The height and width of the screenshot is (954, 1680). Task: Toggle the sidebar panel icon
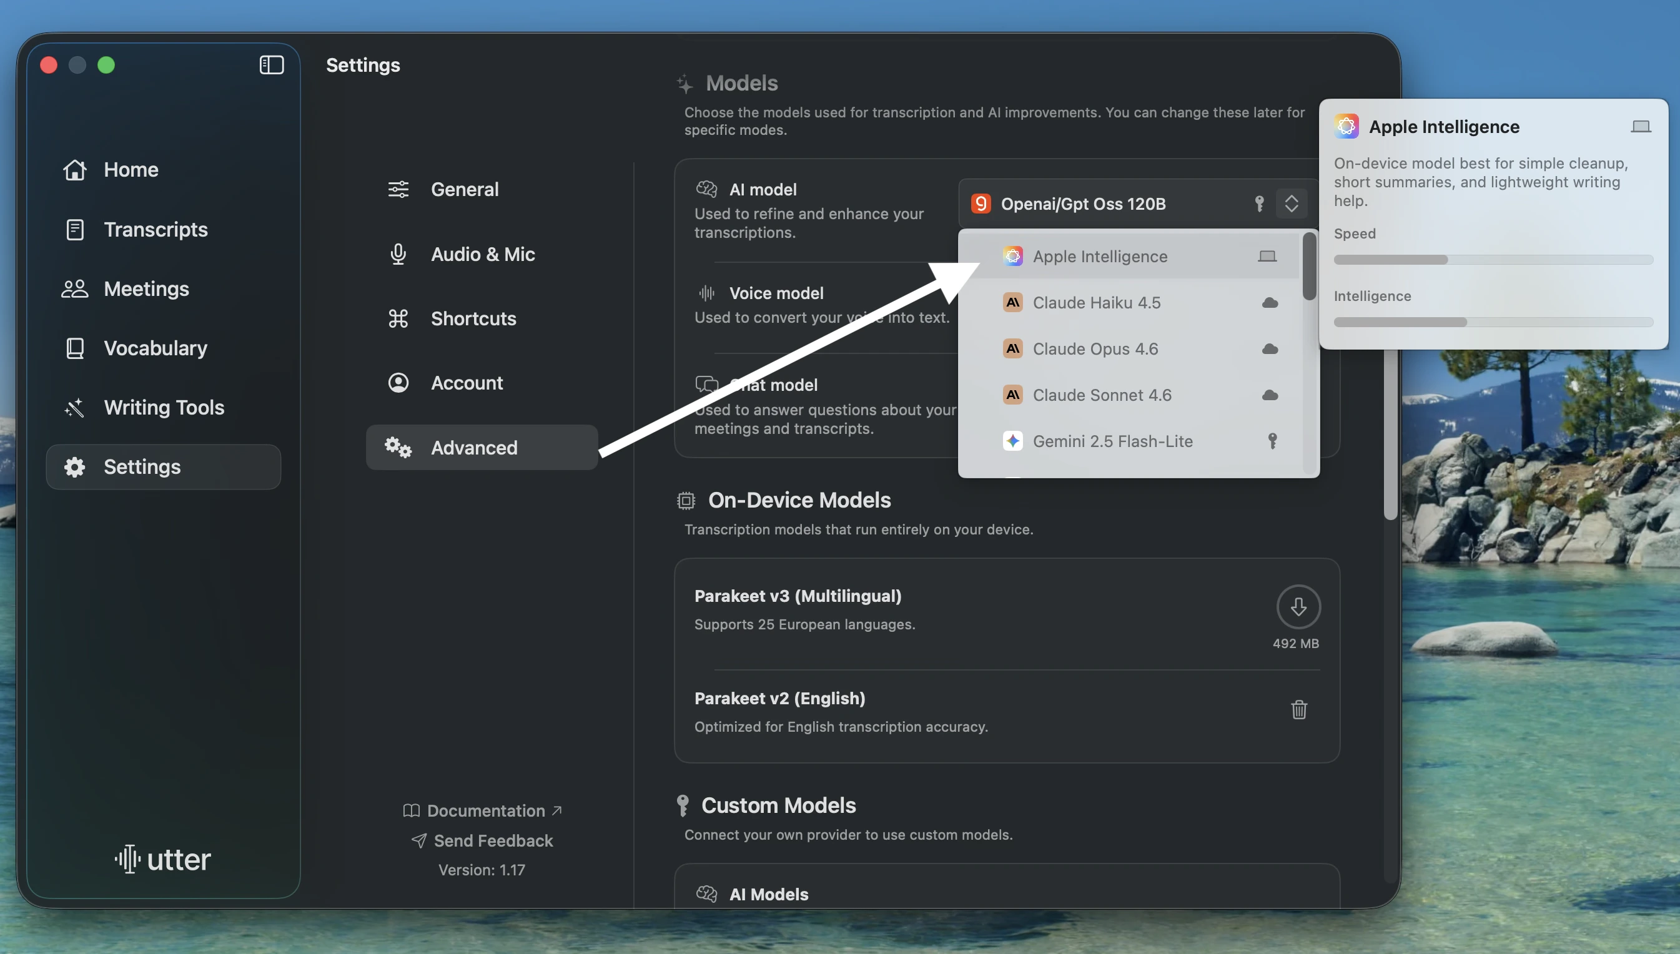(x=271, y=65)
